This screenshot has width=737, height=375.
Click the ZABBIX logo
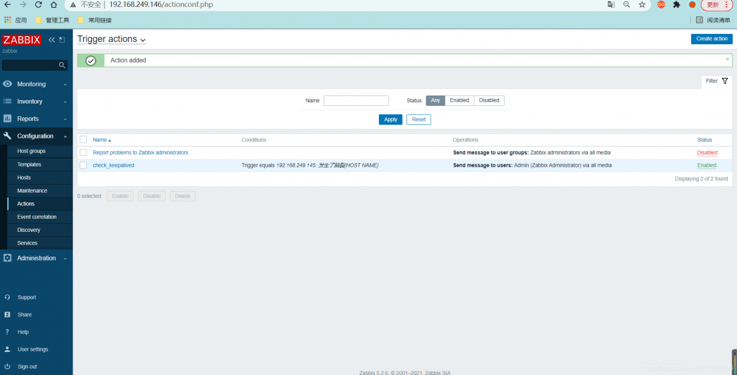click(x=21, y=40)
